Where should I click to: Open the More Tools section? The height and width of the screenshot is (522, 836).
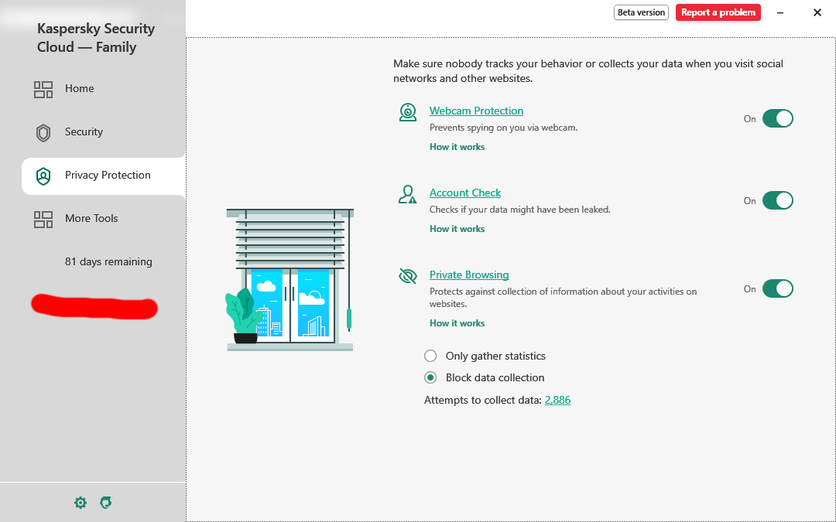pos(104,218)
